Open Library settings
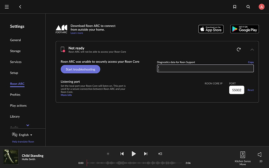This screenshot has height=168, width=269. pos(15,116)
